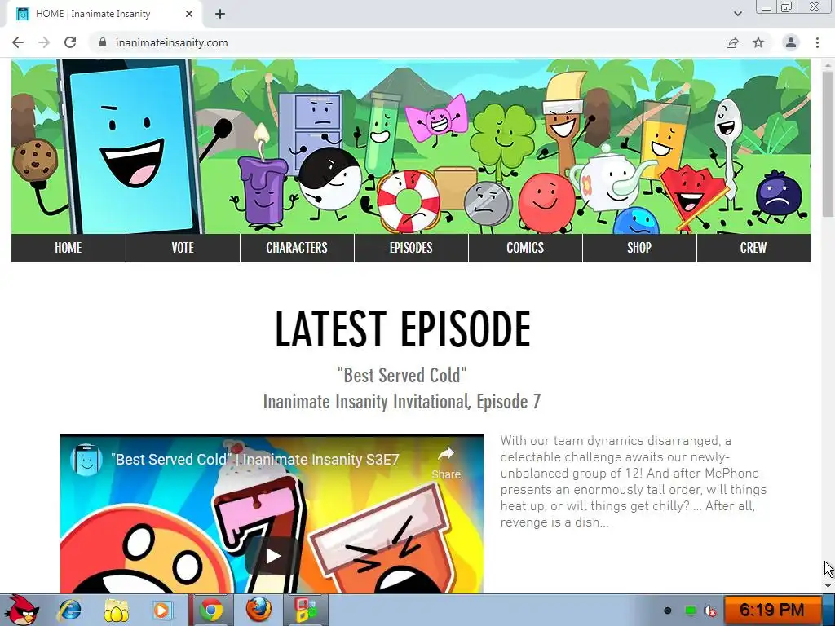This screenshot has height=626, width=835.
Task: Expand the tab search dropdown arrow
Action: click(x=737, y=14)
